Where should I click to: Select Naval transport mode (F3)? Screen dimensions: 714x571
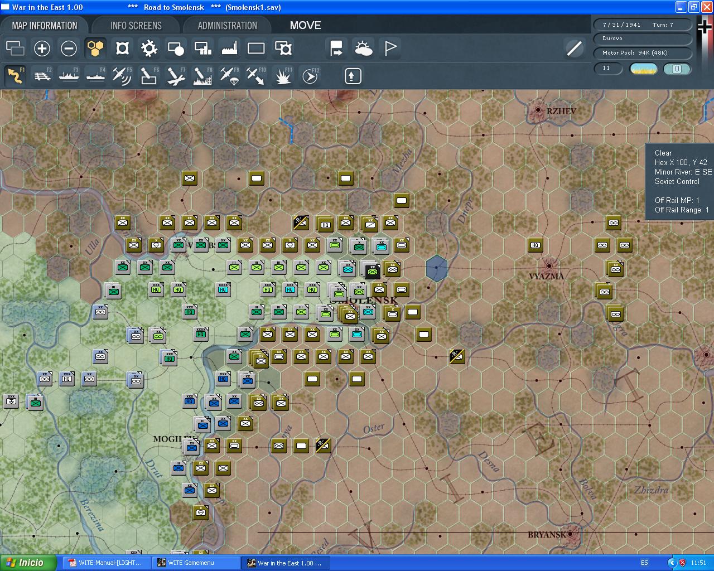pyautogui.click(x=69, y=76)
